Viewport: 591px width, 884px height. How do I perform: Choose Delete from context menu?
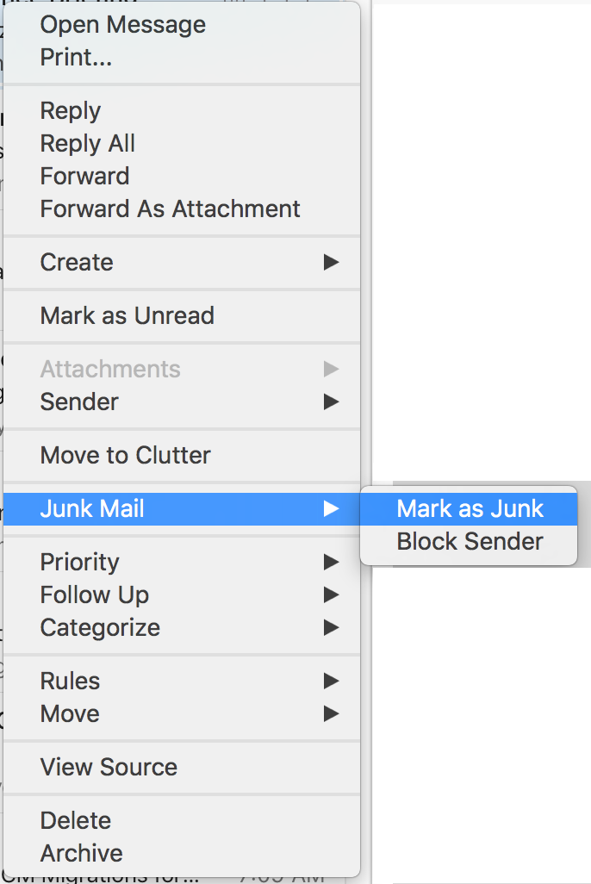point(182,821)
